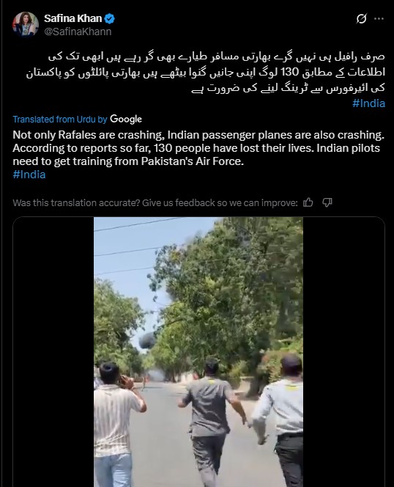Open the three-dot more options menu
394x487 pixels.
(379, 19)
